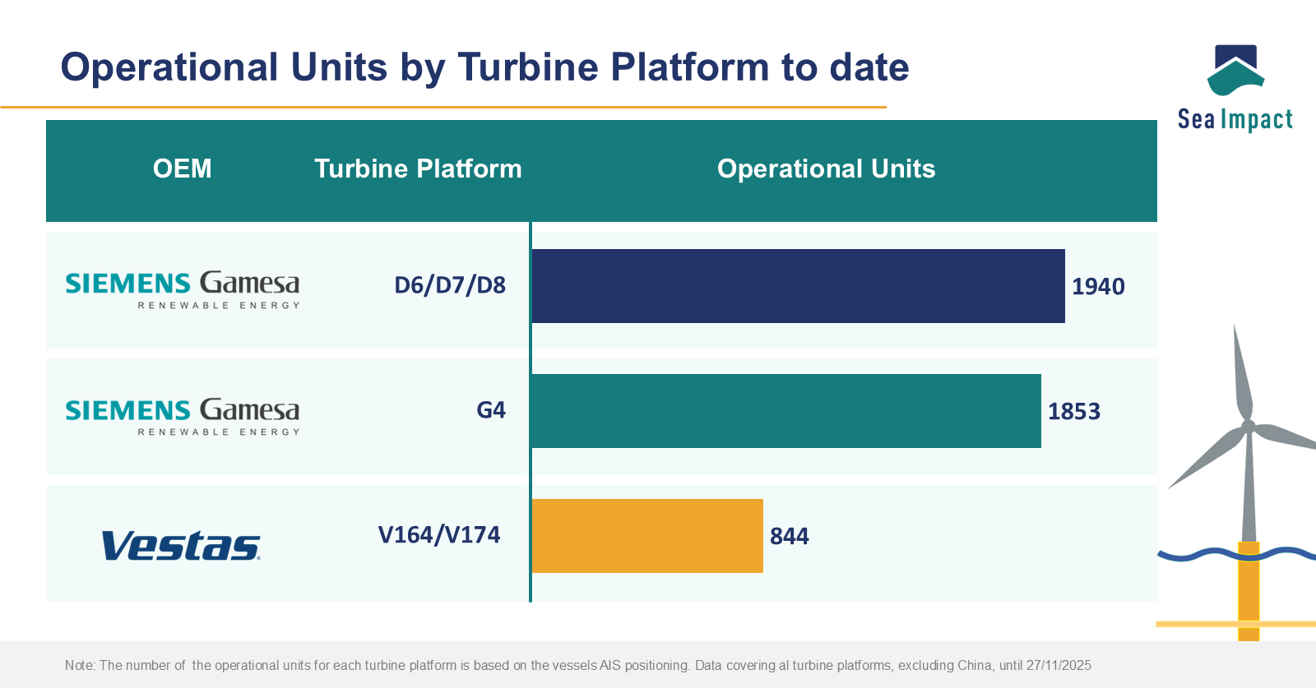Click the Vestas logo

[181, 546]
